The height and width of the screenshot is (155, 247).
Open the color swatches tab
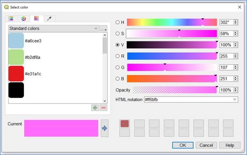[x=37, y=19]
